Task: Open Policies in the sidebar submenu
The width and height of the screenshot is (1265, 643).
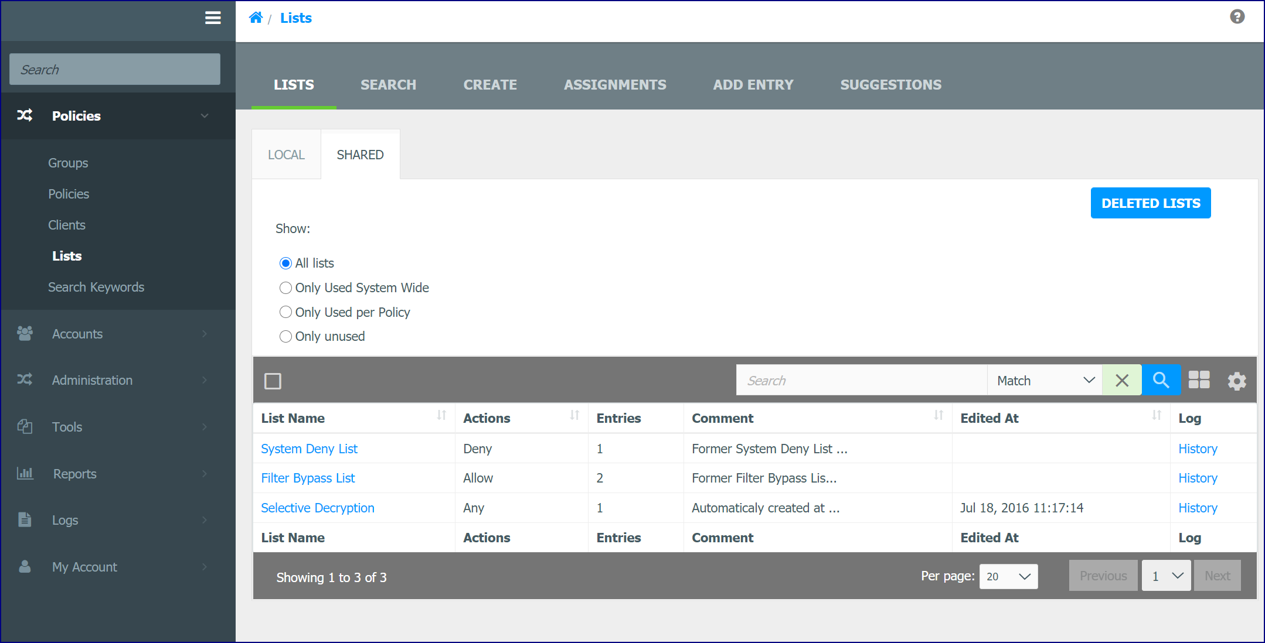Action: 69,194
